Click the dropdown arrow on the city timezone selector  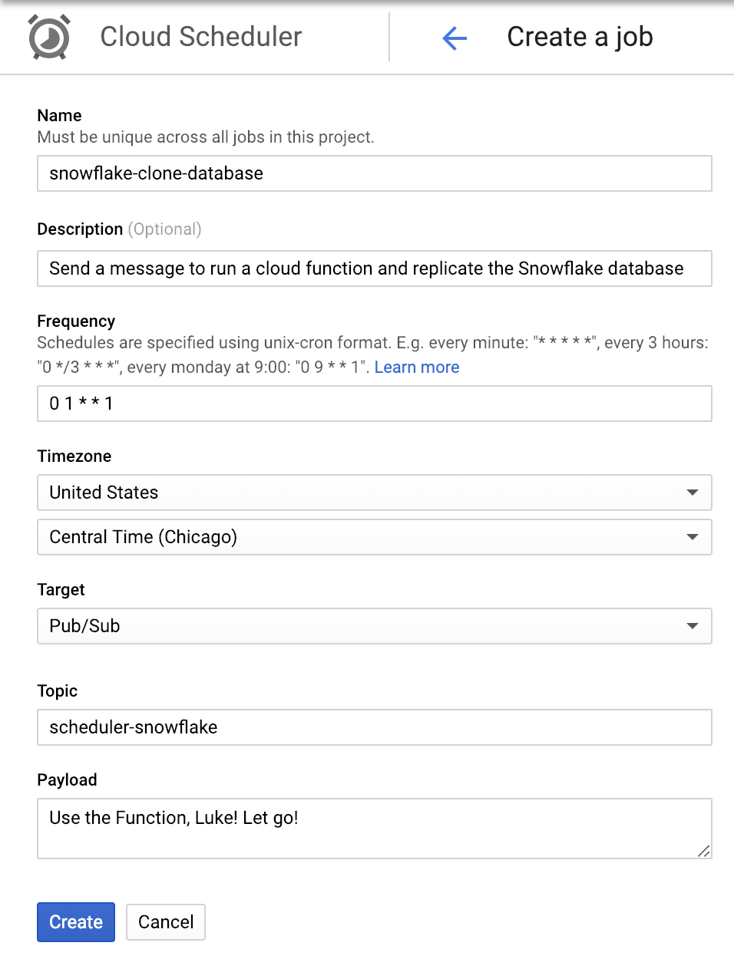tap(692, 537)
